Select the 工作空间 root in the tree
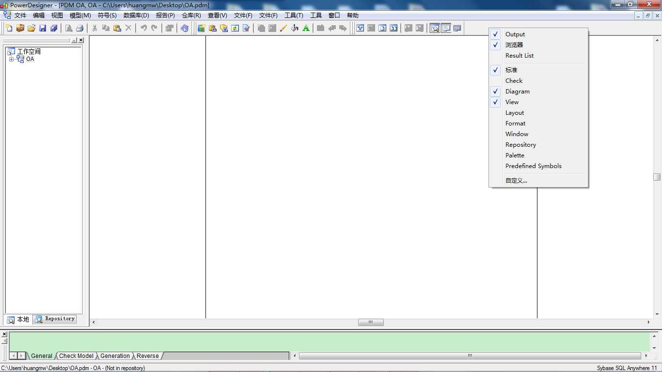 [29, 51]
